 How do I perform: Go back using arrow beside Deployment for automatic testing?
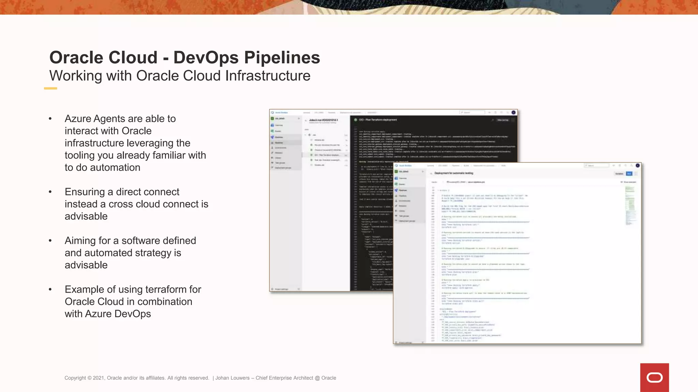431,174
